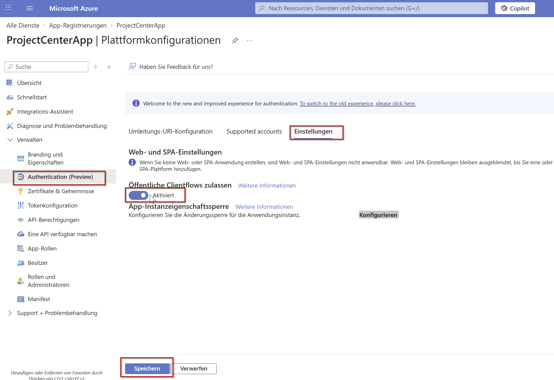Click the search magnifier in top bar
This screenshot has height=380, width=554.
(262, 8)
